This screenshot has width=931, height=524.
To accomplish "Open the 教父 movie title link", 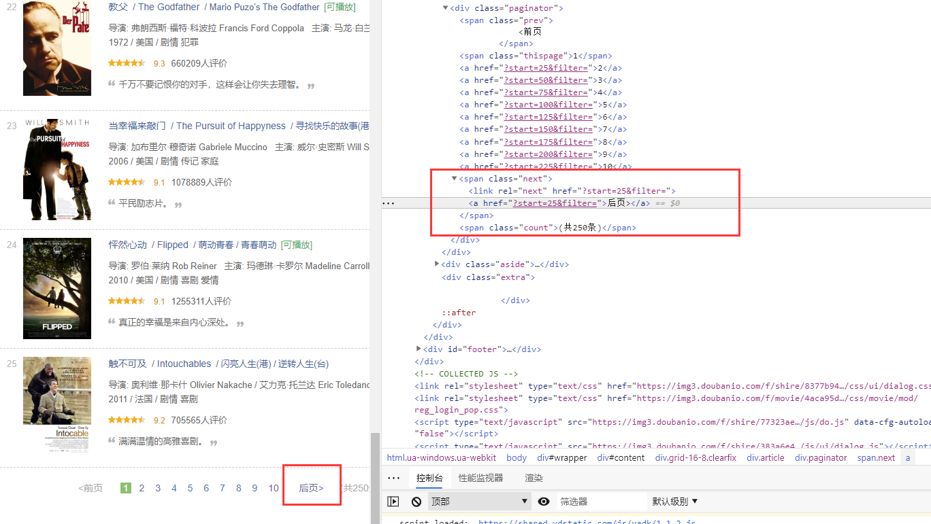I will click(x=118, y=7).
